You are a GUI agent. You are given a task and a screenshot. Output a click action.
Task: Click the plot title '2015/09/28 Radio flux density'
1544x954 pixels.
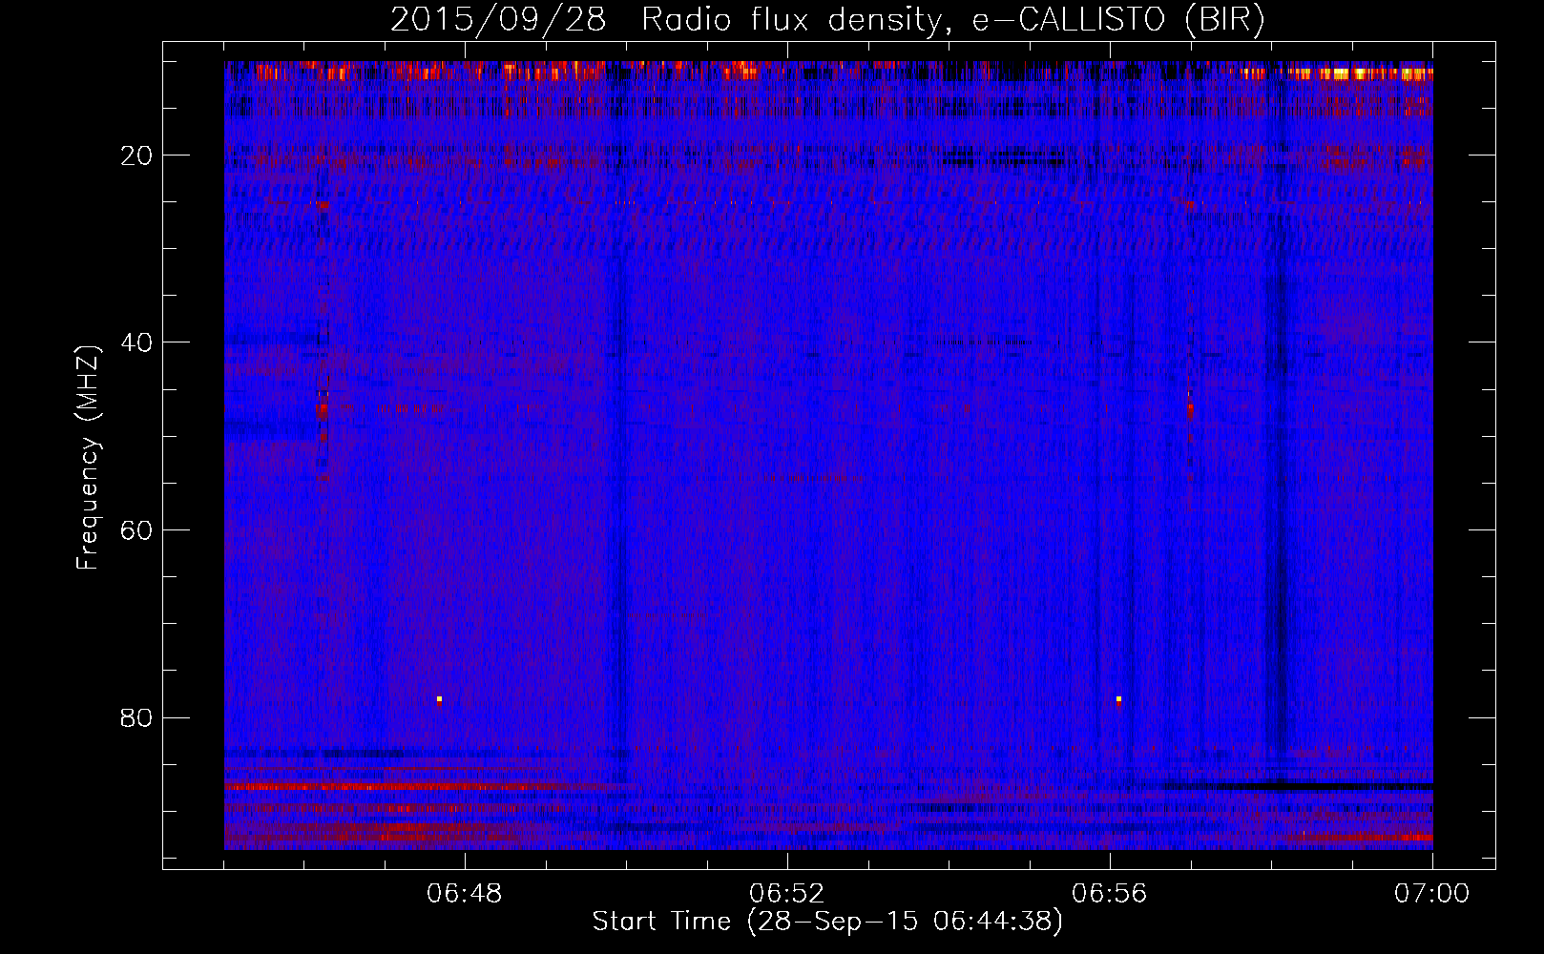pos(826,19)
